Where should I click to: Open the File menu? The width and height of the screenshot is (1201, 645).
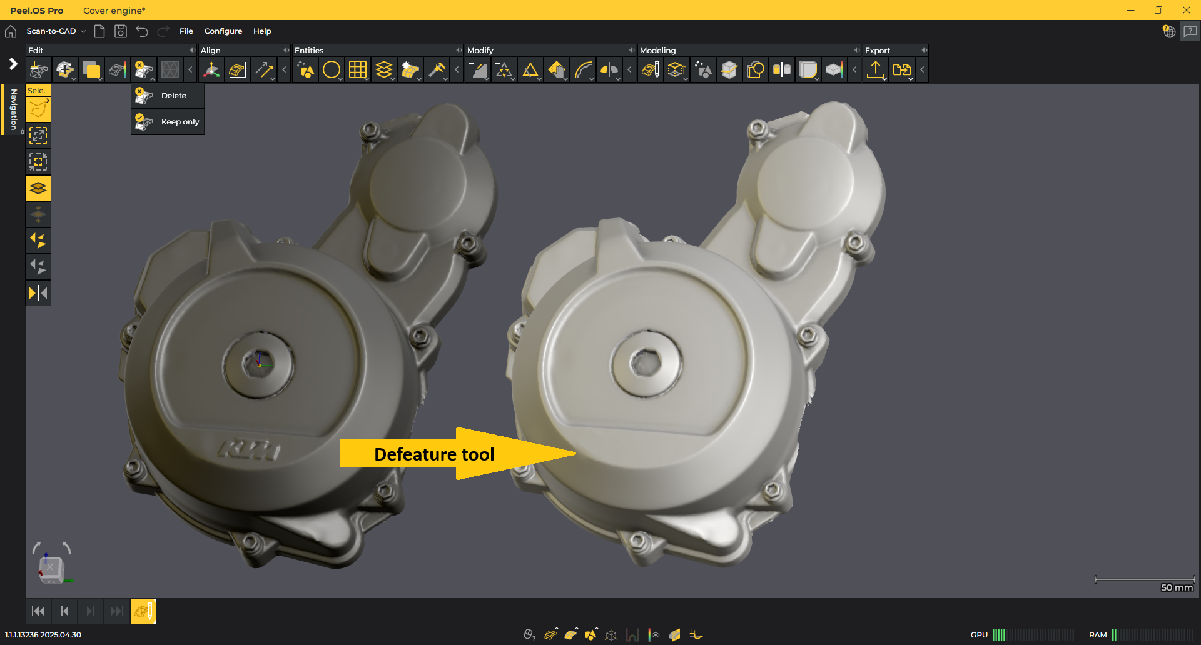tap(186, 31)
